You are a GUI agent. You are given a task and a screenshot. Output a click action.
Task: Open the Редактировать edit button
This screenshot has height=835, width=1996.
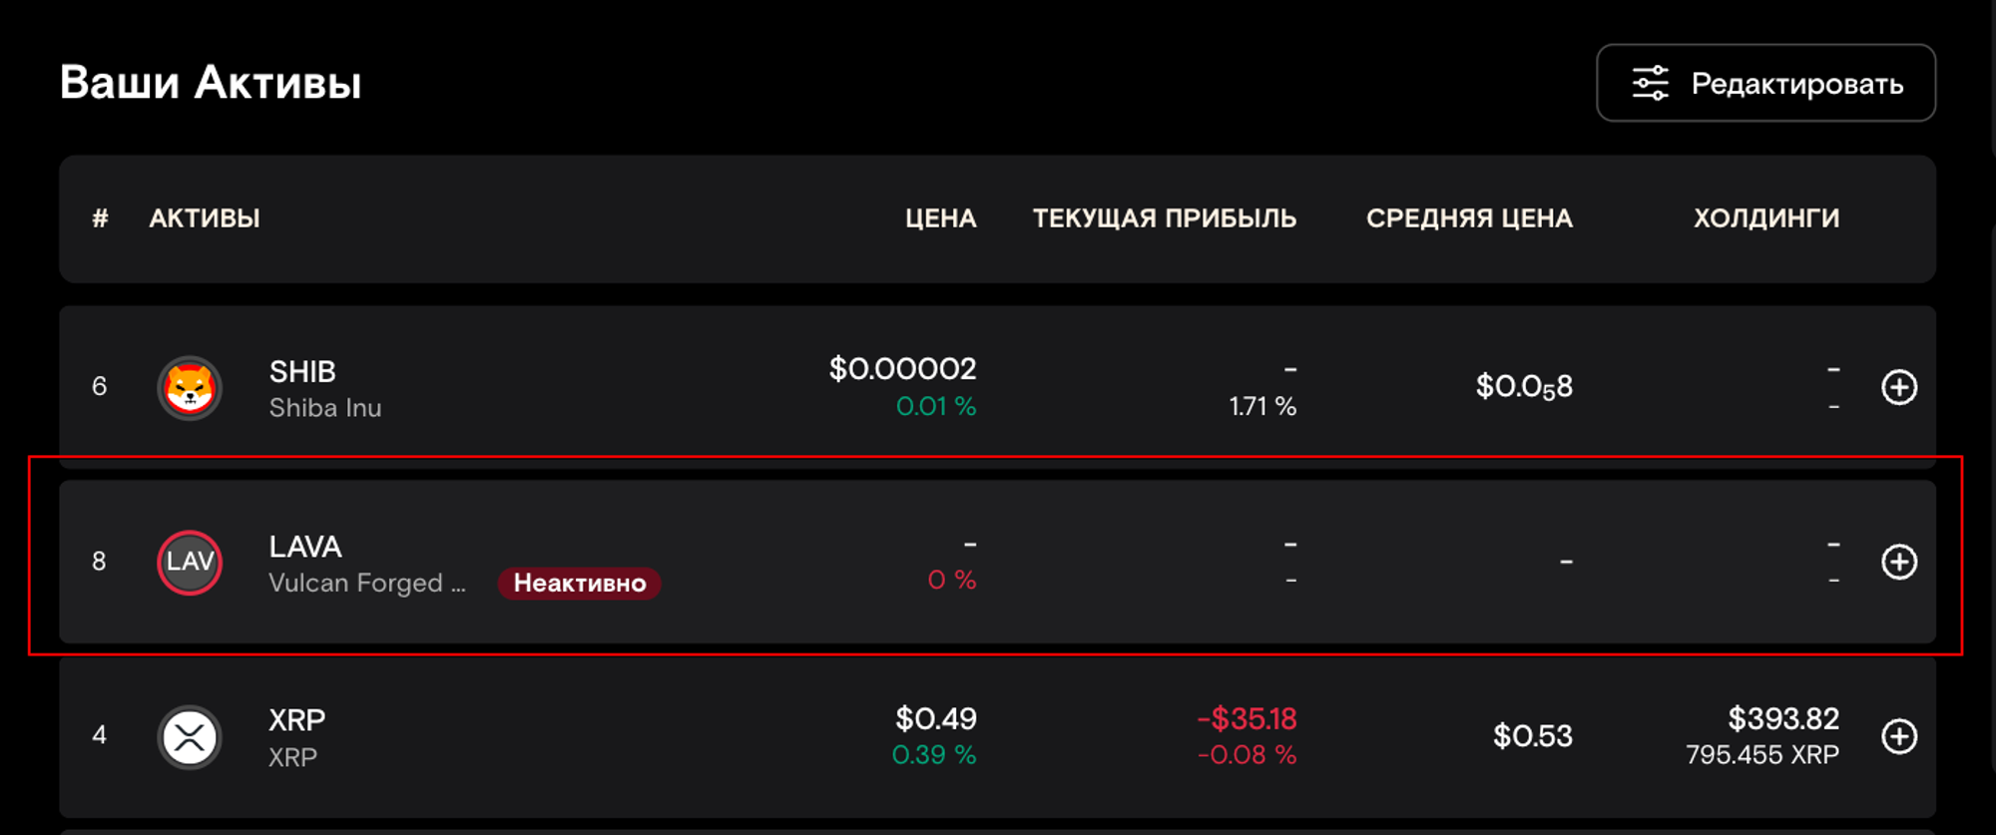[1765, 84]
